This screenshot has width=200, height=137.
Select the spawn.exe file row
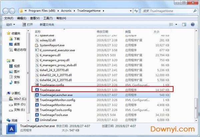click(102, 35)
